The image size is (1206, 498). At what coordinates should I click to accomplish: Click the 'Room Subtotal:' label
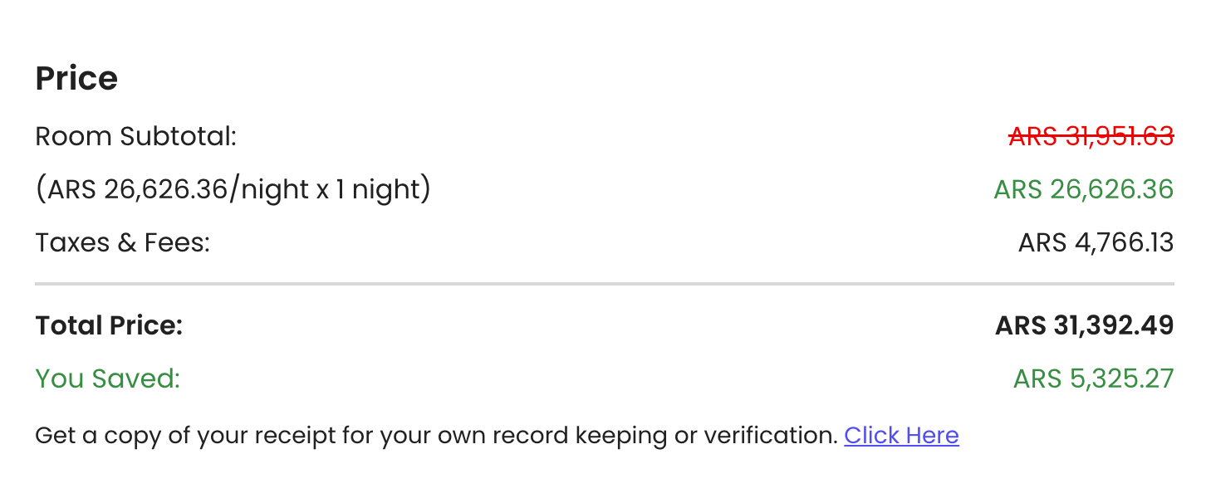coord(135,136)
